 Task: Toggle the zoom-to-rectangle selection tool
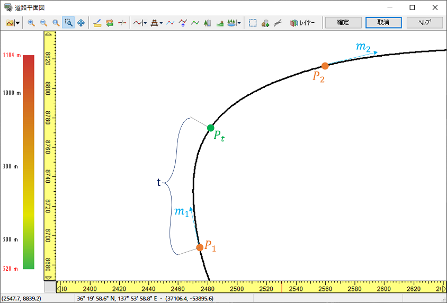(68, 23)
